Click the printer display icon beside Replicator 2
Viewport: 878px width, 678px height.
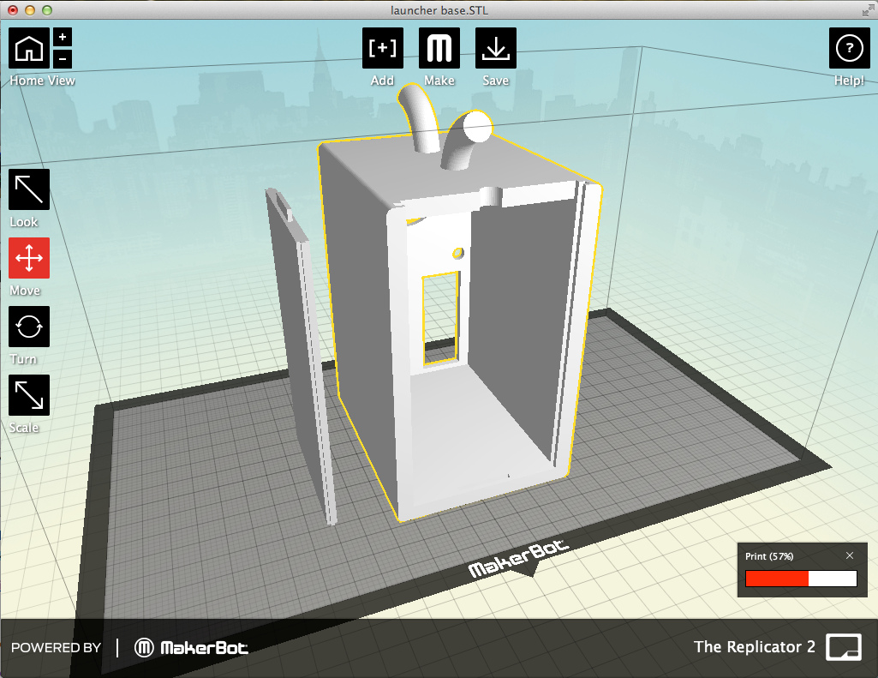(x=843, y=648)
